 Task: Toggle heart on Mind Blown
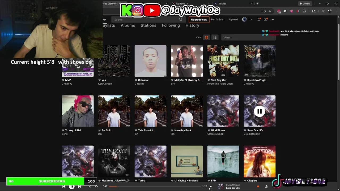(209, 130)
